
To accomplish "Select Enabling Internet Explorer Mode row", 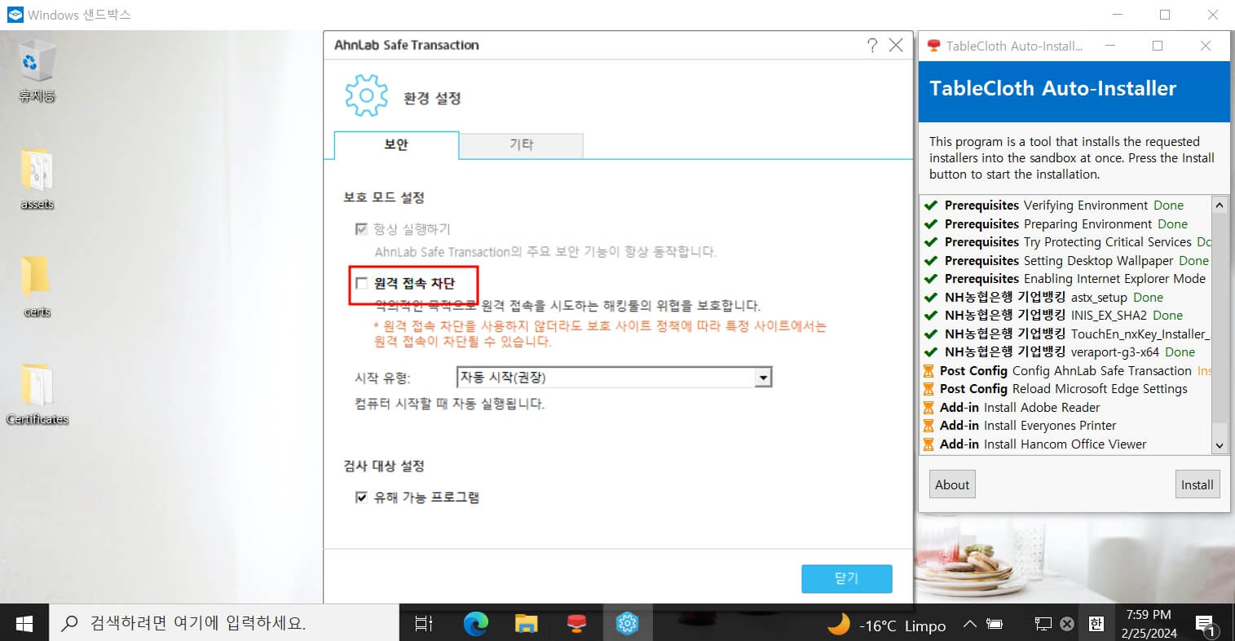I will (x=1066, y=279).
